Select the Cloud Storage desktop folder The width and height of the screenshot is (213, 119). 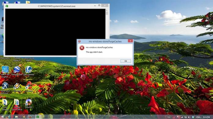click(x=5, y=105)
